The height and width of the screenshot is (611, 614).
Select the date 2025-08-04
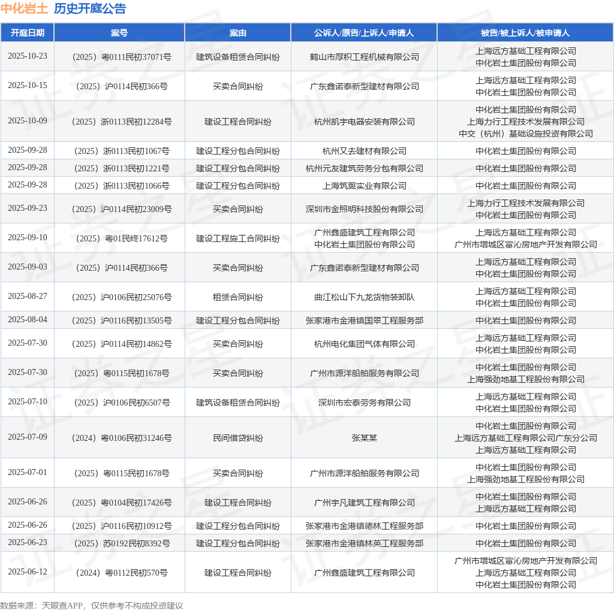pyautogui.click(x=28, y=320)
